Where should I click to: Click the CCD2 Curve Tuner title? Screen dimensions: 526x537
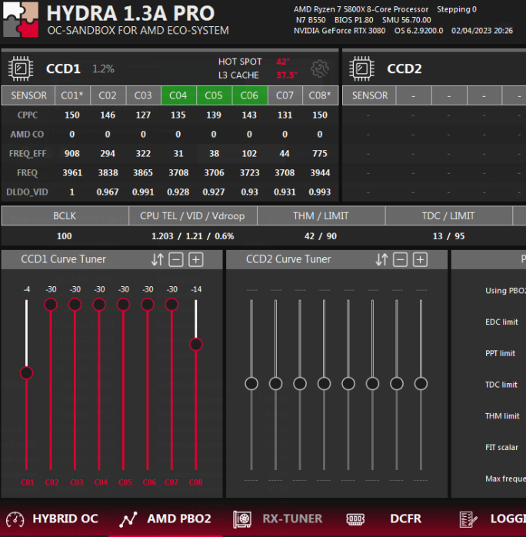[x=288, y=259]
